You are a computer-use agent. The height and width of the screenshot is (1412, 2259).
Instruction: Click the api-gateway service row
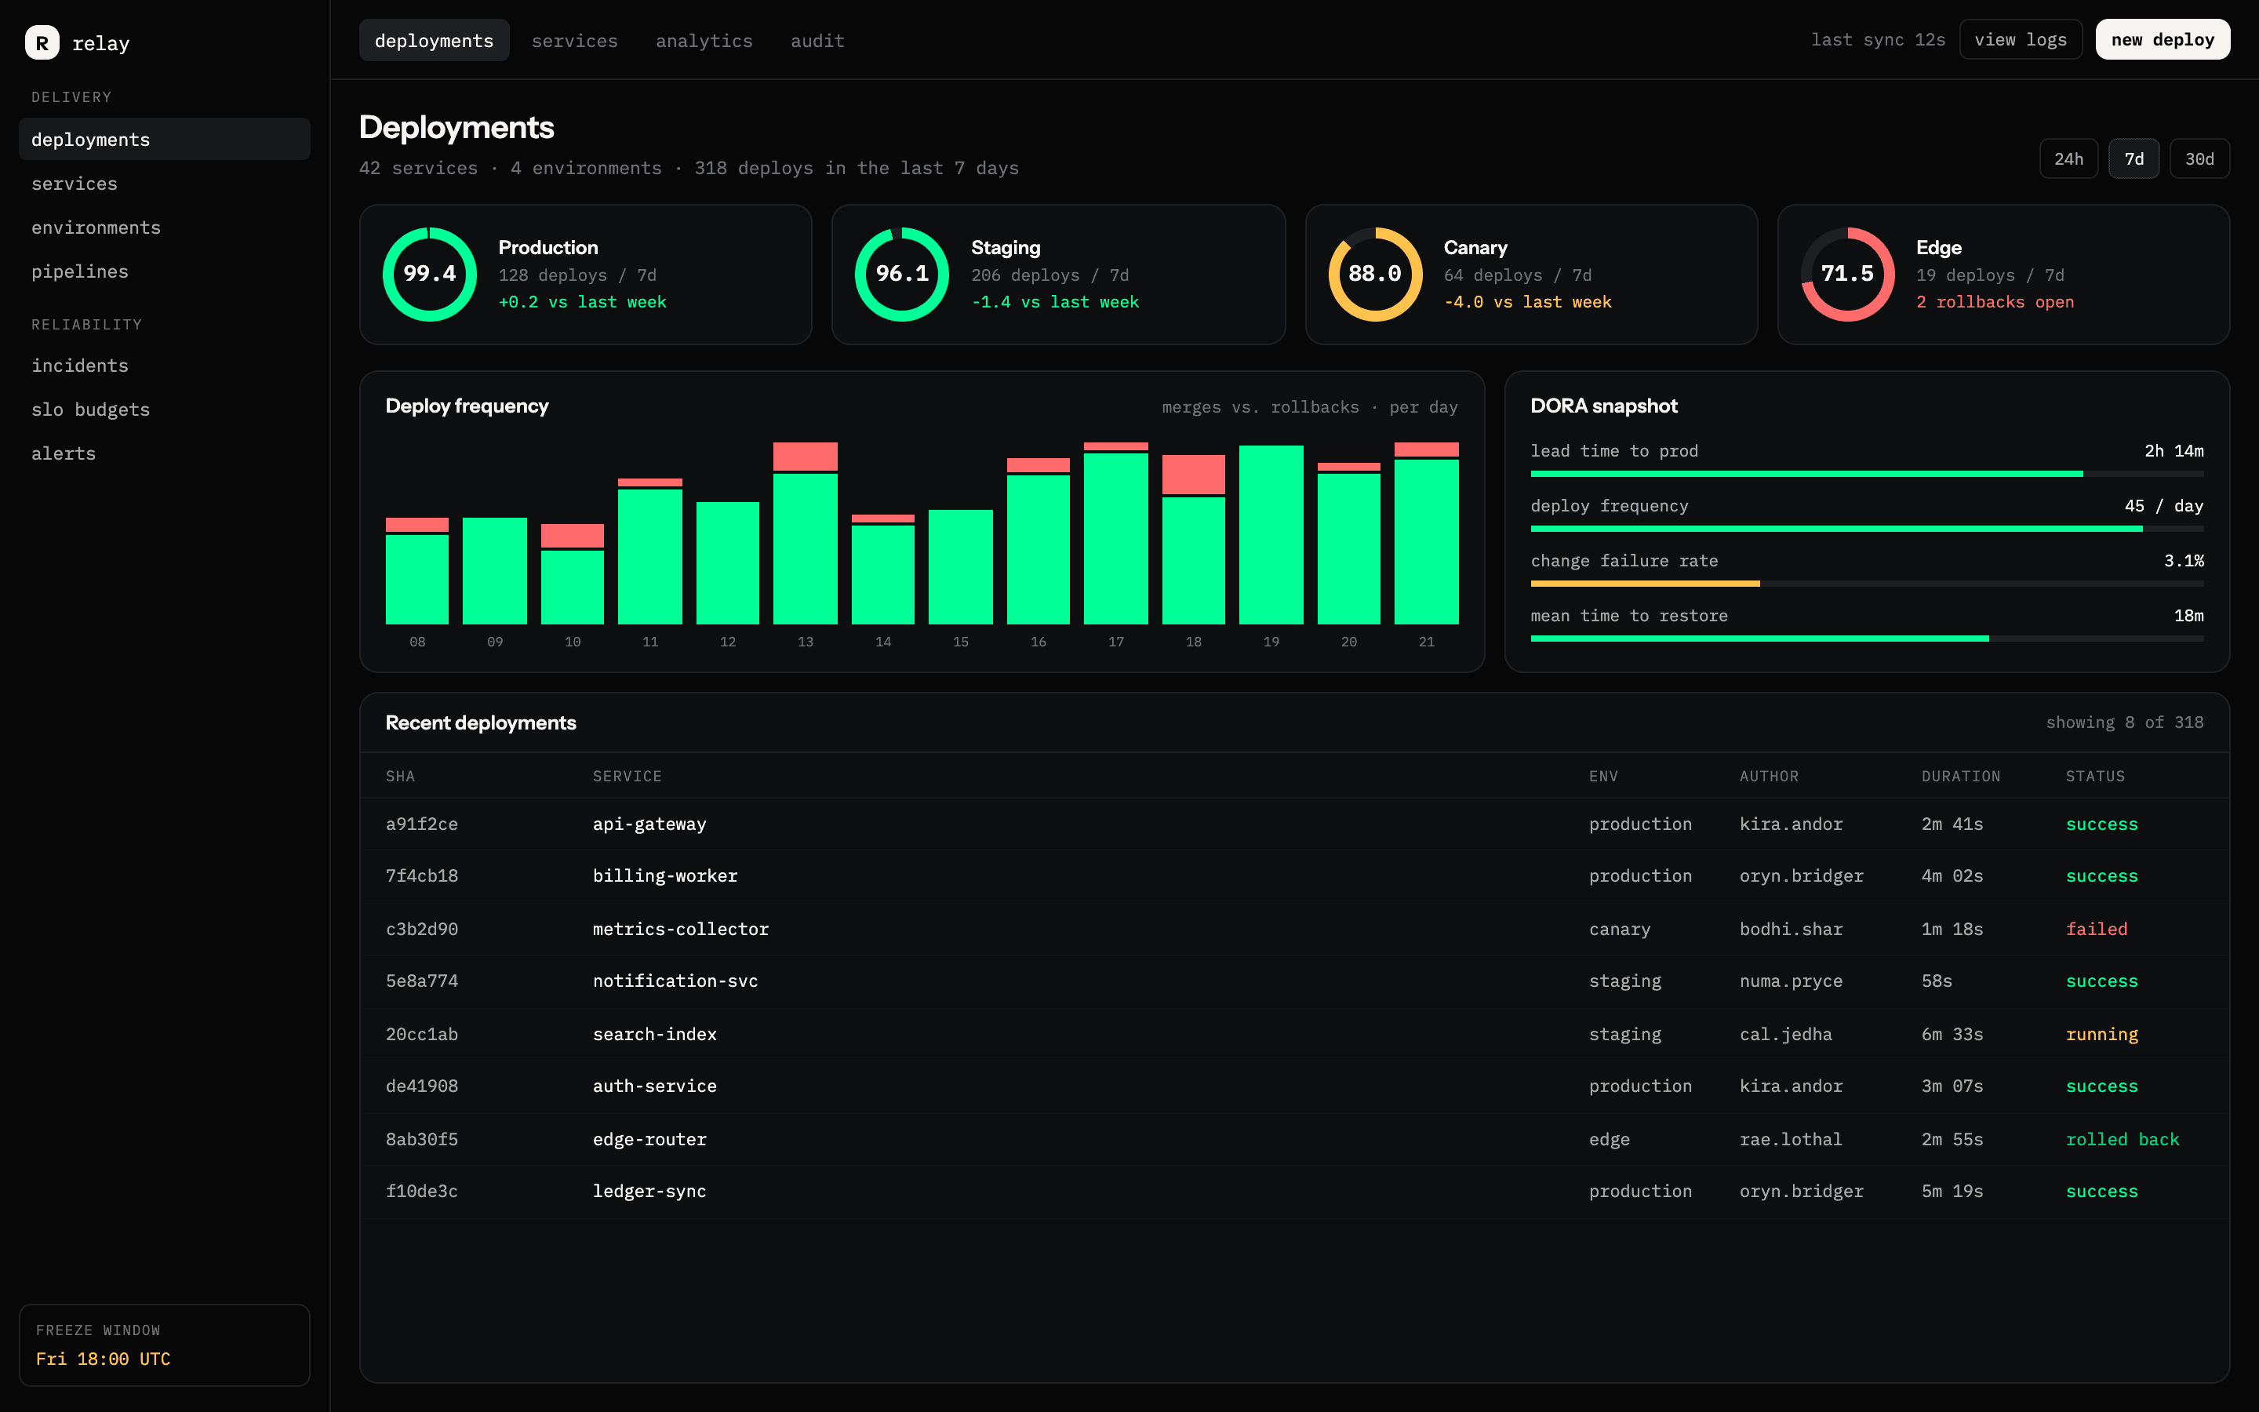coord(1295,824)
